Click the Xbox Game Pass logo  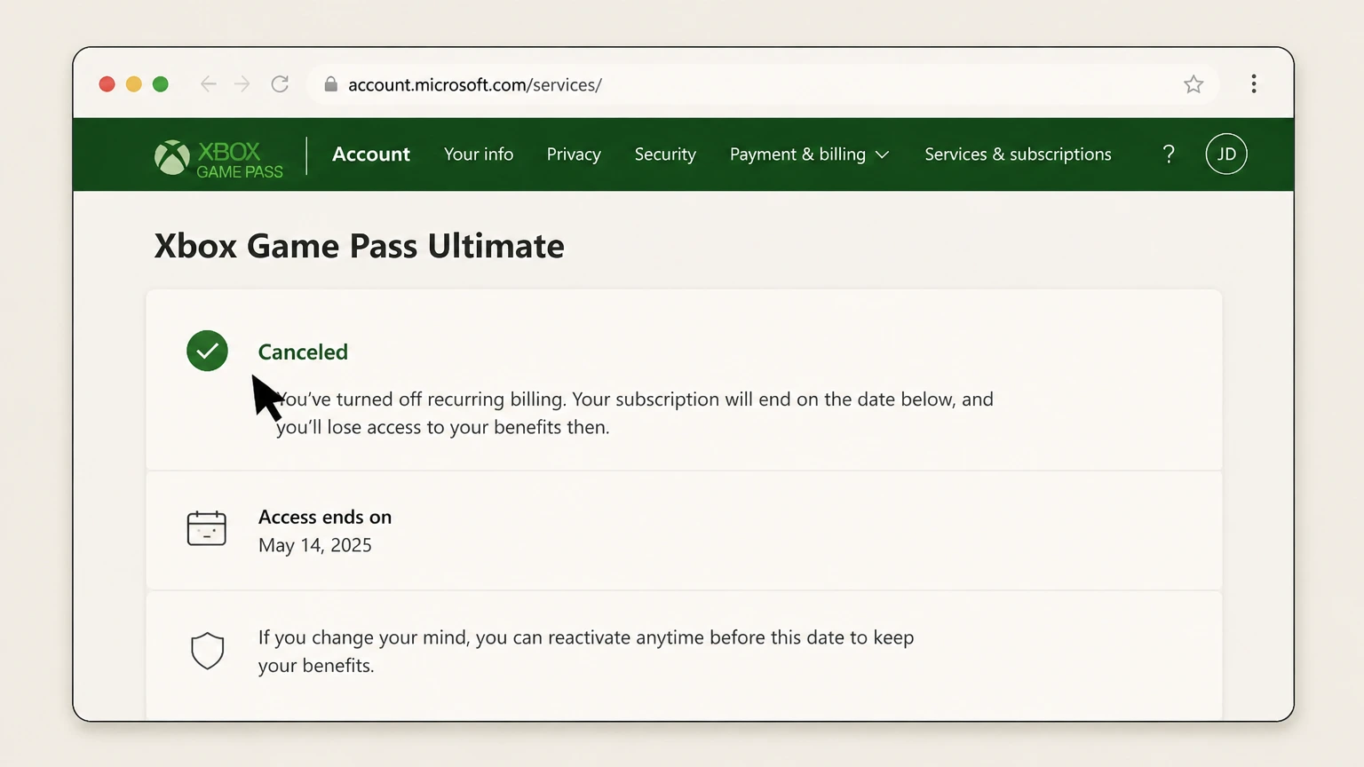pos(218,158)
